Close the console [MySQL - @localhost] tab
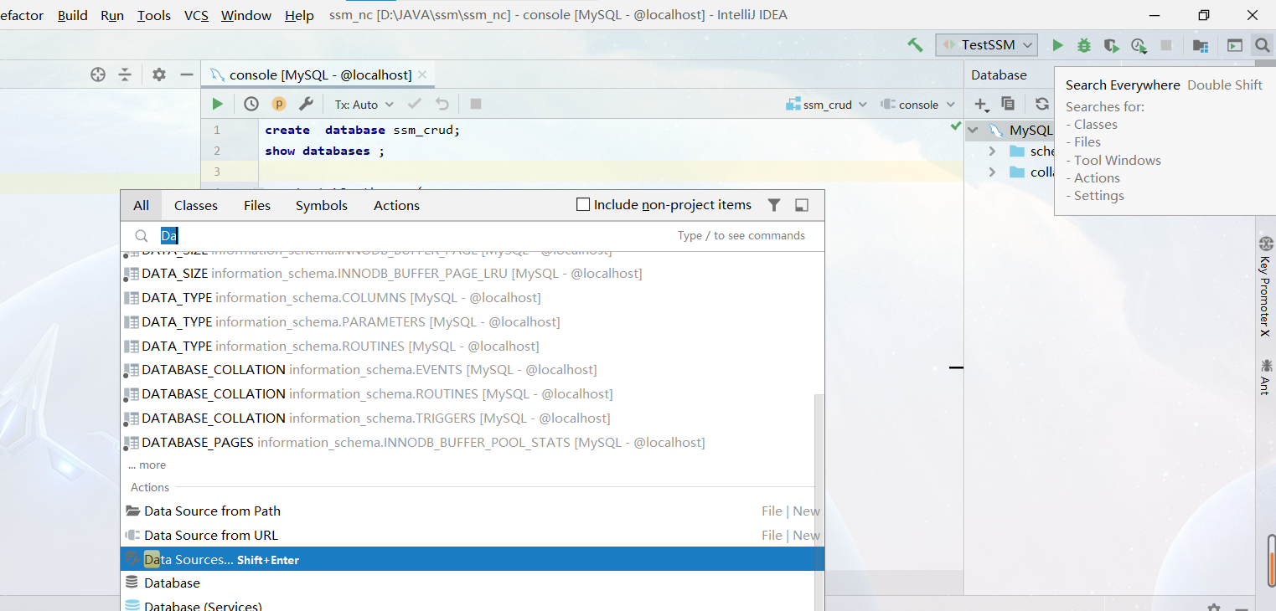Screen dimensions: 1276x611 pyautogui.click(x=422, y=74)
